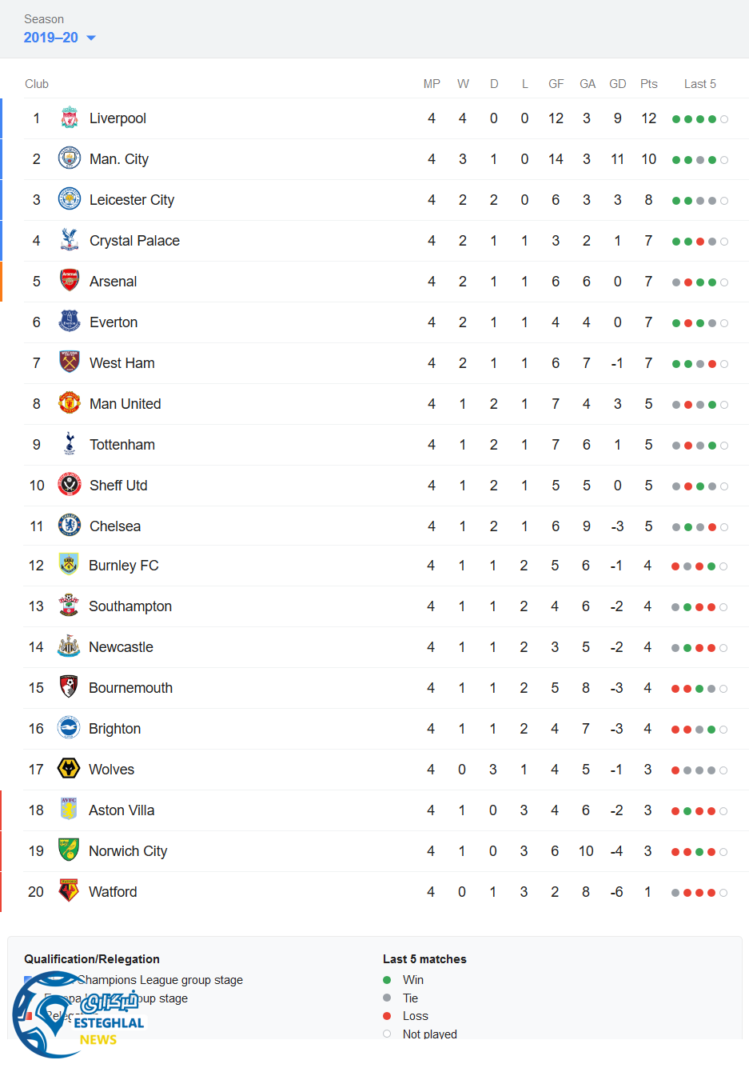
Task: Click the GD column header
Action: [617, 84]
